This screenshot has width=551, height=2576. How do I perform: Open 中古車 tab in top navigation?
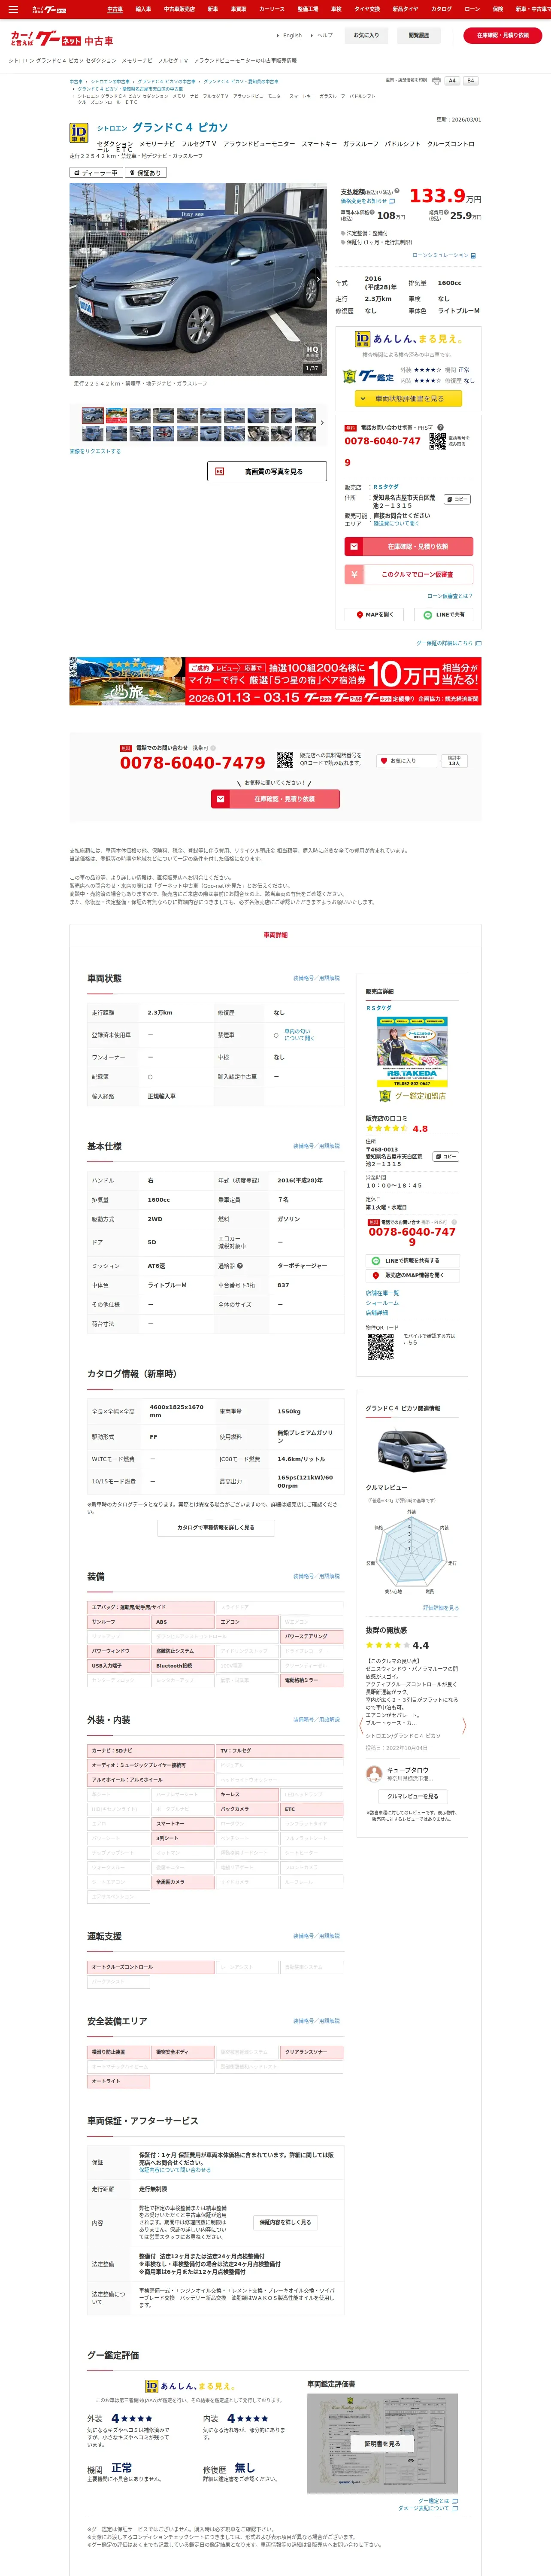coord(115,9)
